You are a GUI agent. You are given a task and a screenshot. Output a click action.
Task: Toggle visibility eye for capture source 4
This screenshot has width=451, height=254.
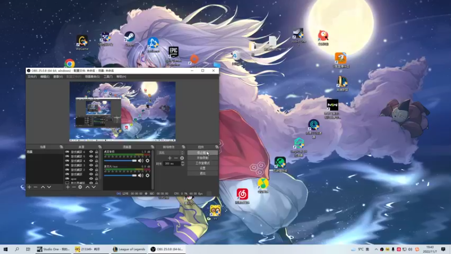coord(91,161)
